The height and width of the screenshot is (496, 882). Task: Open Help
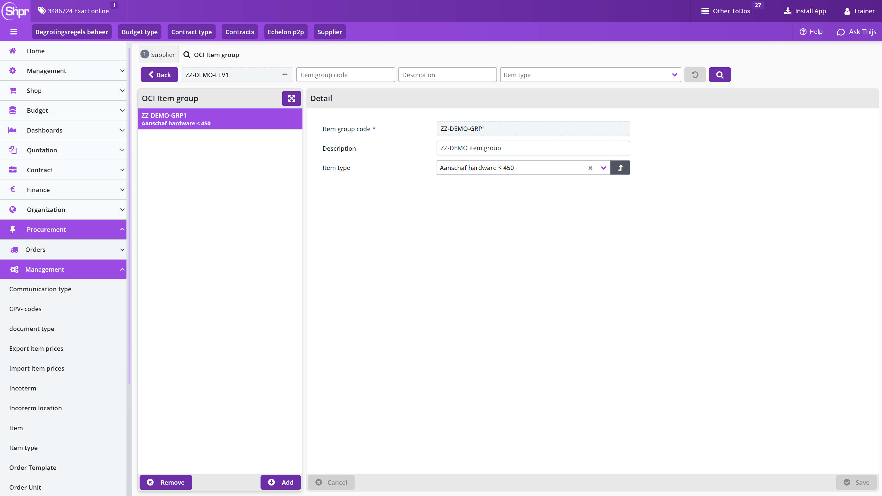point(811,32)
